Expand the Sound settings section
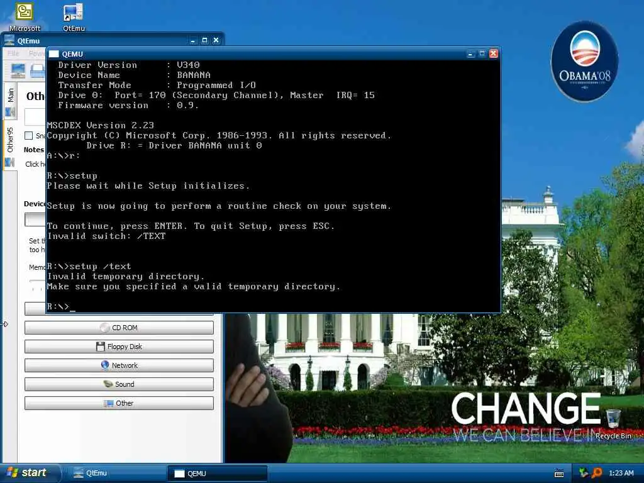Image resolution: width=644 pixels, height=483 pixels. point(119,384)
